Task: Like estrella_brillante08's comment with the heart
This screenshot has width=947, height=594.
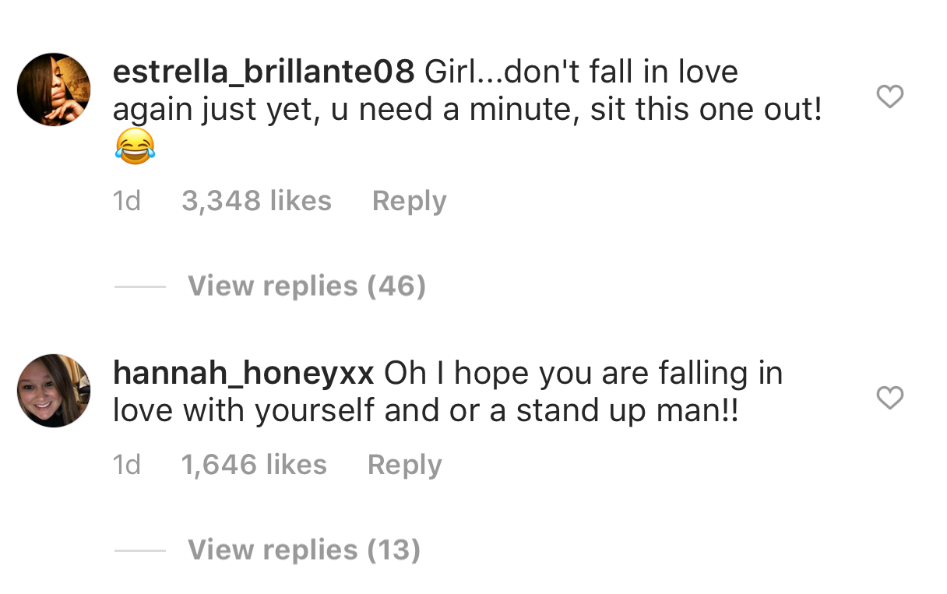Action: 889,97
